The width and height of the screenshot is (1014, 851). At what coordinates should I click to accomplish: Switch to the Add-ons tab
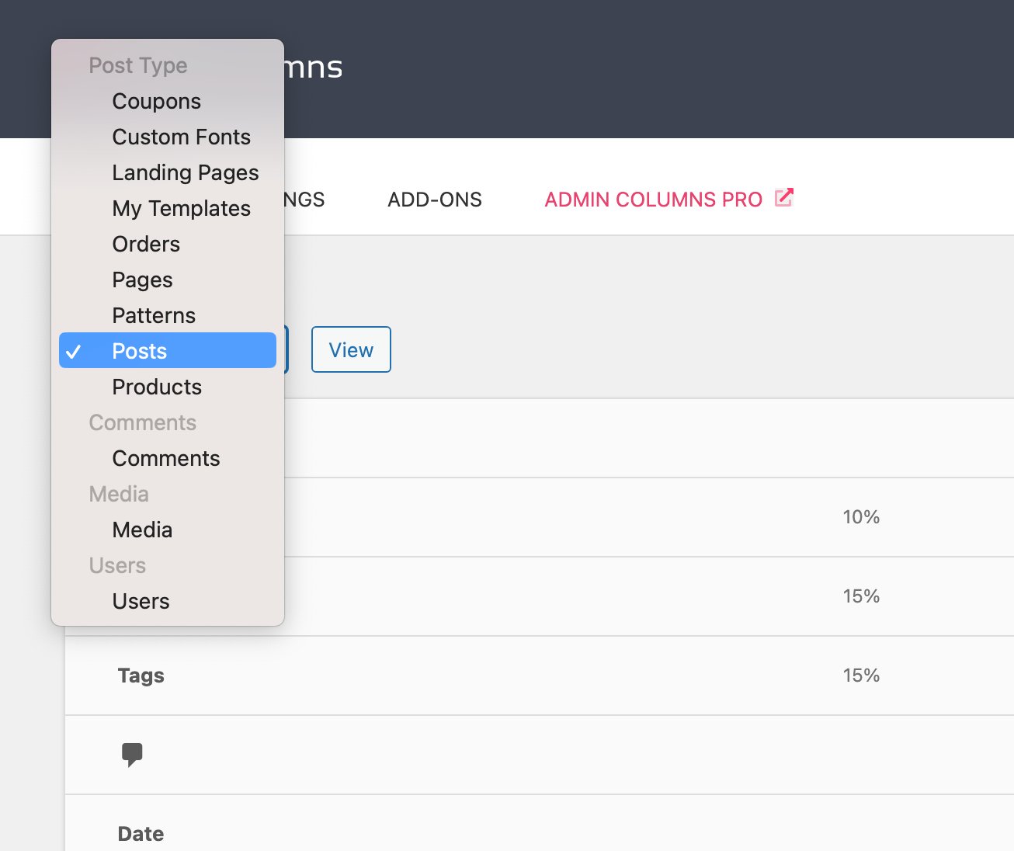tap(434, 200)
